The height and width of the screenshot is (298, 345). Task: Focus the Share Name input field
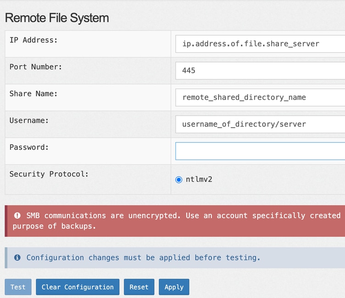point(260,97)
